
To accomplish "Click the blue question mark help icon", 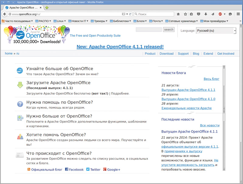I will coord(20,104).
